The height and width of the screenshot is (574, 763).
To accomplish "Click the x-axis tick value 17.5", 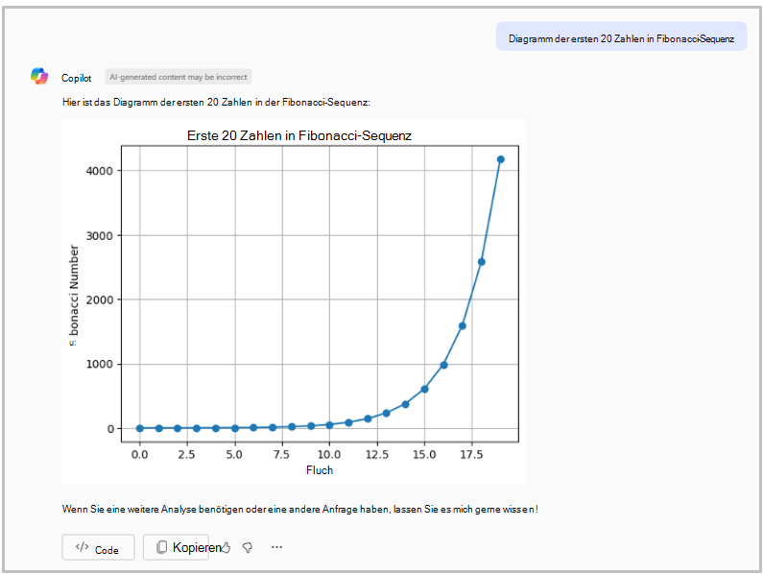I will (x=471, y=454).
